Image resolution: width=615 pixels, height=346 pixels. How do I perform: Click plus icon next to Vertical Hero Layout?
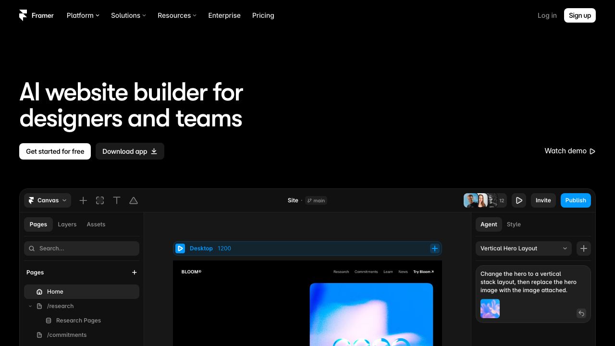pos(584,248)
